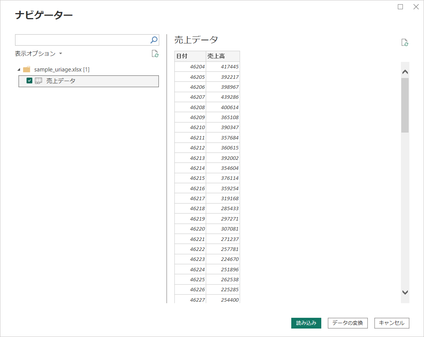Collapse the sample_uriage.xlsx tree node
Viewport: 424px width, 337px height.
point(18,70)
